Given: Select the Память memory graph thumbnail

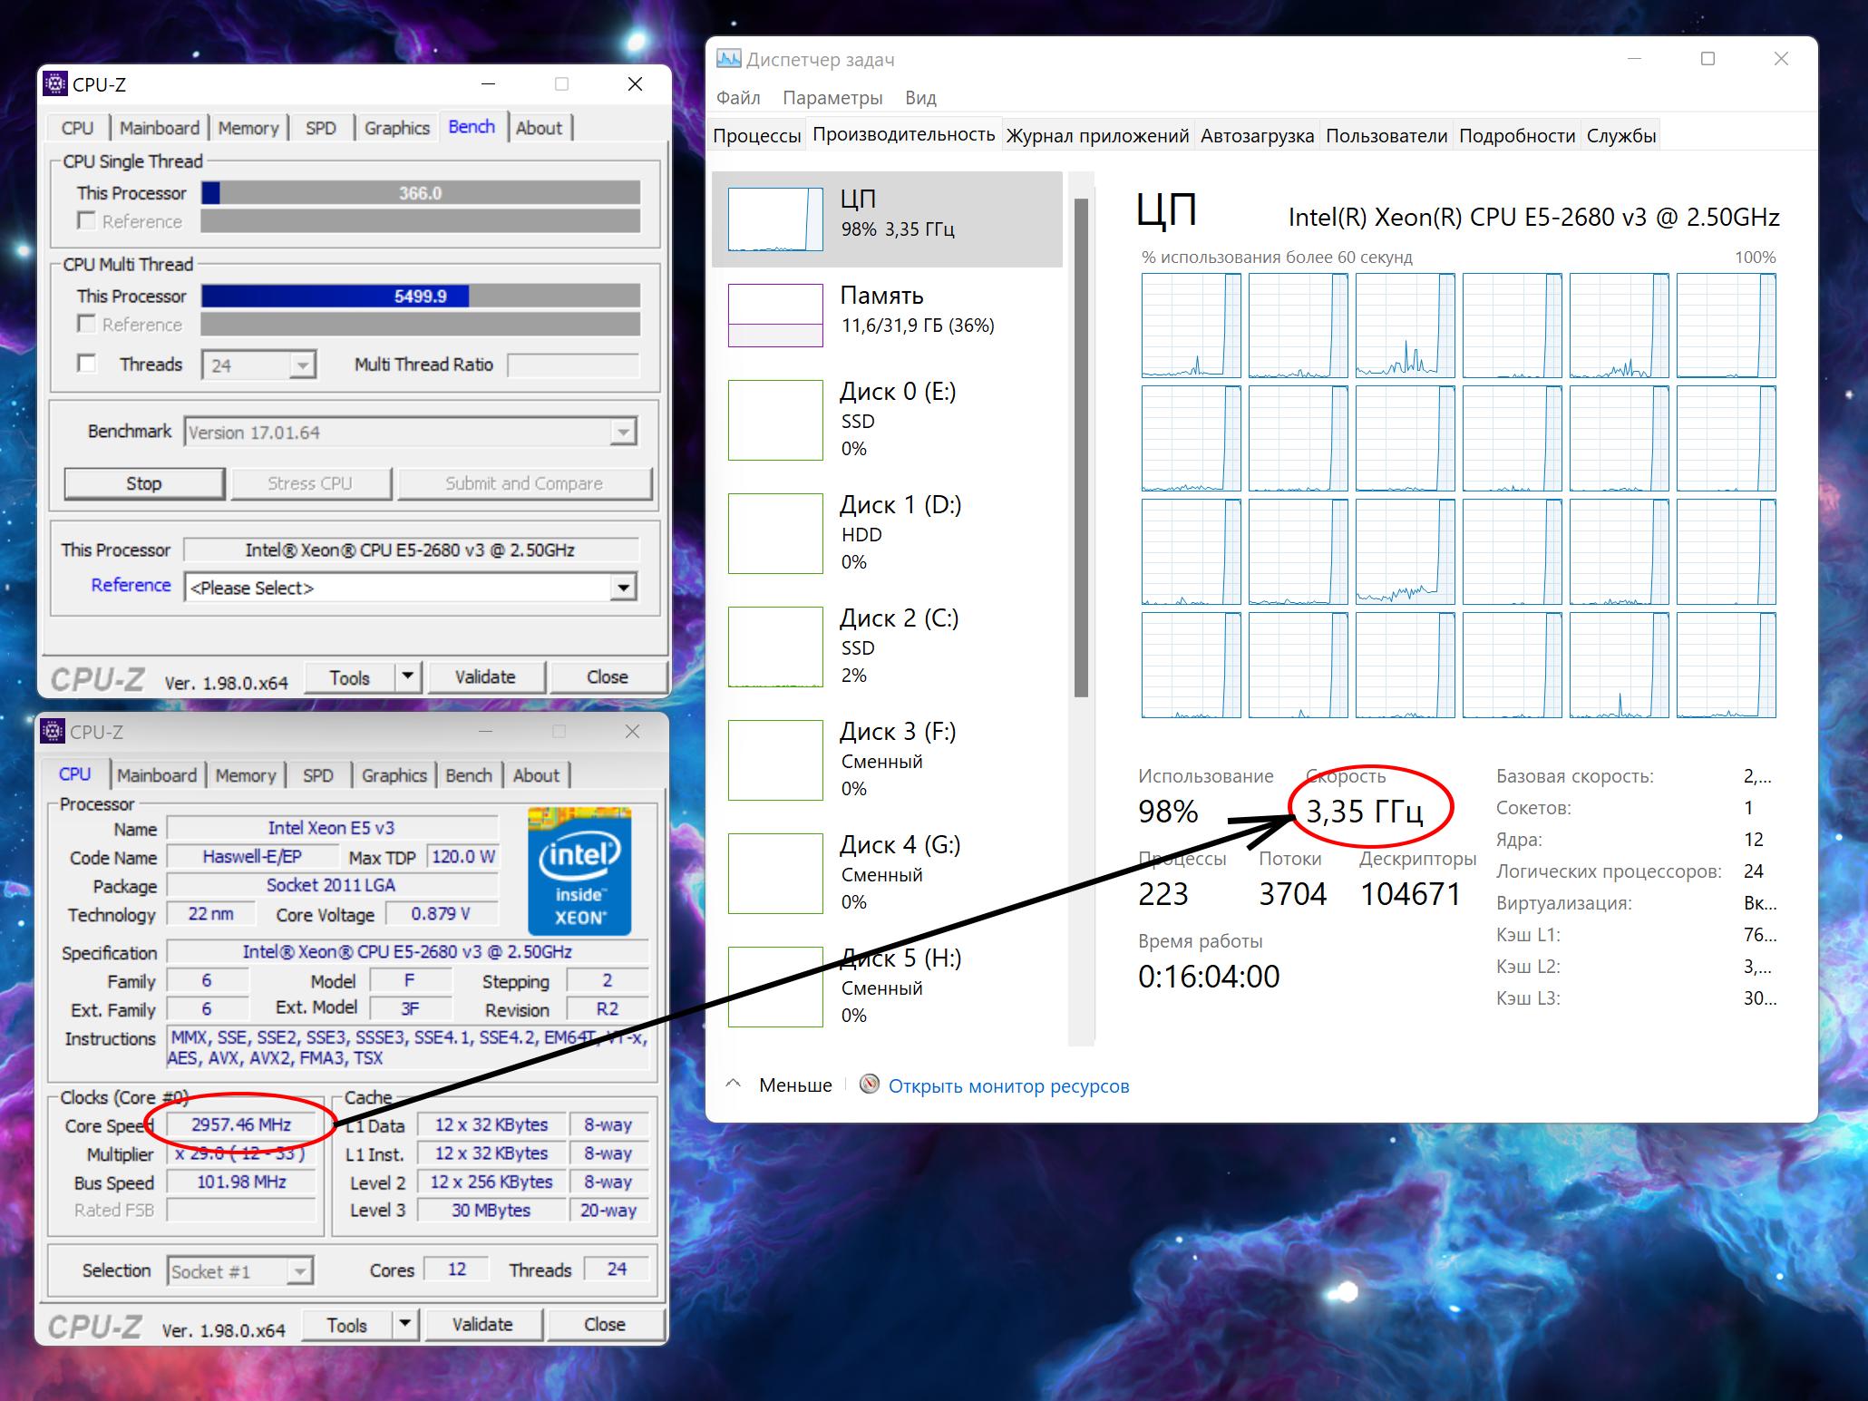Looking at the screenshot, I should pos(775,315).
